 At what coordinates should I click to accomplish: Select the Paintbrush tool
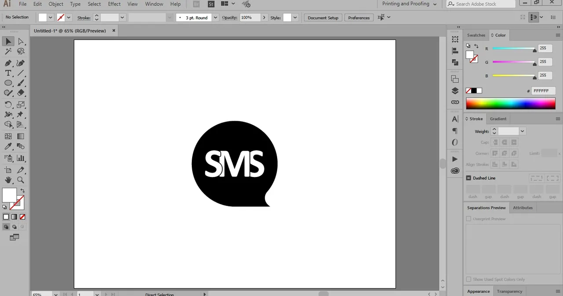tap(21, 83)
